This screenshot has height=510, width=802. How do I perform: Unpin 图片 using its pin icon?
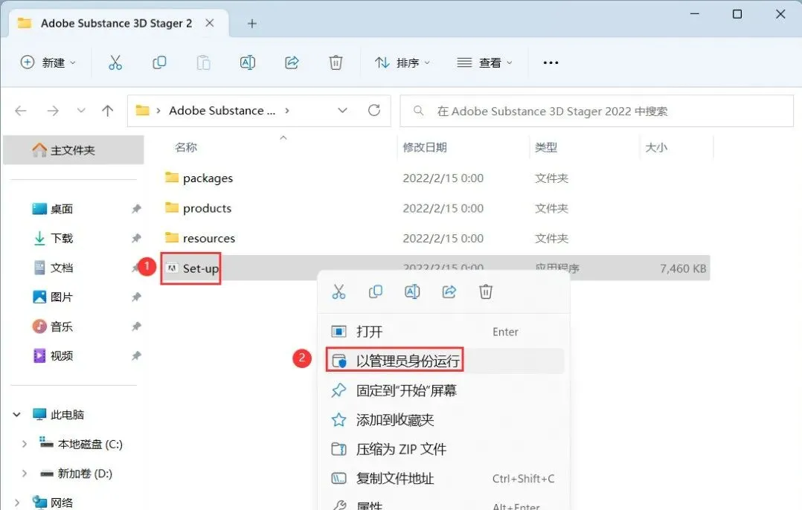[x=136, y=297]
